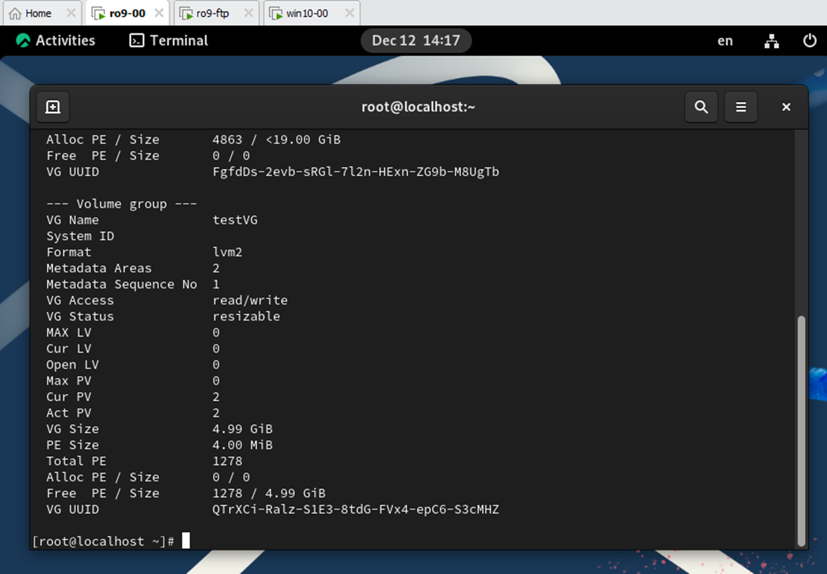
Task: Open the clock Dec 12 14:17 panel
Action: pos(416,41)
